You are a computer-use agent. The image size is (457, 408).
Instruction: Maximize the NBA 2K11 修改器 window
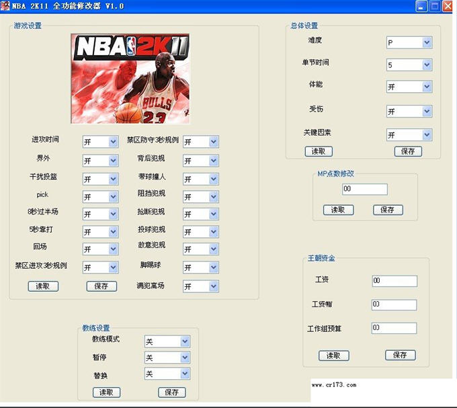[x=435, y=6]
